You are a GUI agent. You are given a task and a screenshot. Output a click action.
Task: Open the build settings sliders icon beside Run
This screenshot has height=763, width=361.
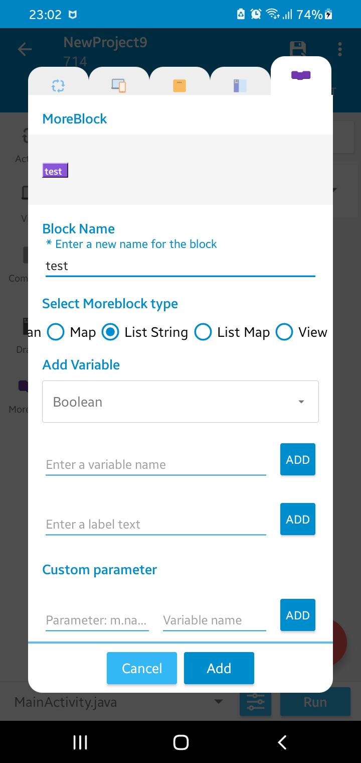(255, 702)
